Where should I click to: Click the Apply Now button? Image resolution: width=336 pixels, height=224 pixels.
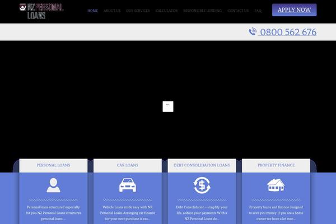pos(294,10)
